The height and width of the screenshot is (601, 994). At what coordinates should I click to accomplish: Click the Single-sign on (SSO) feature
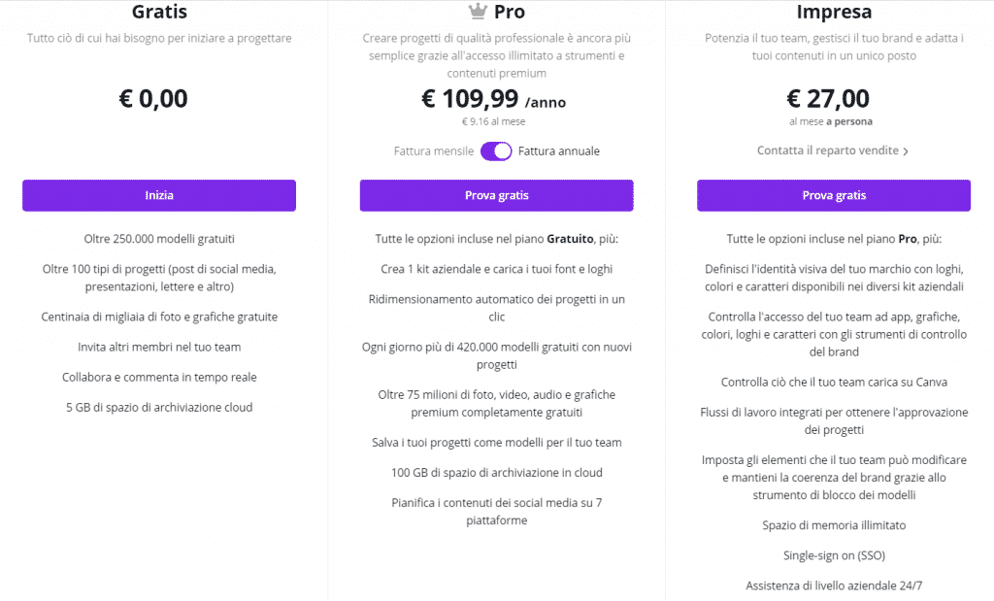(x=834, y=555)
